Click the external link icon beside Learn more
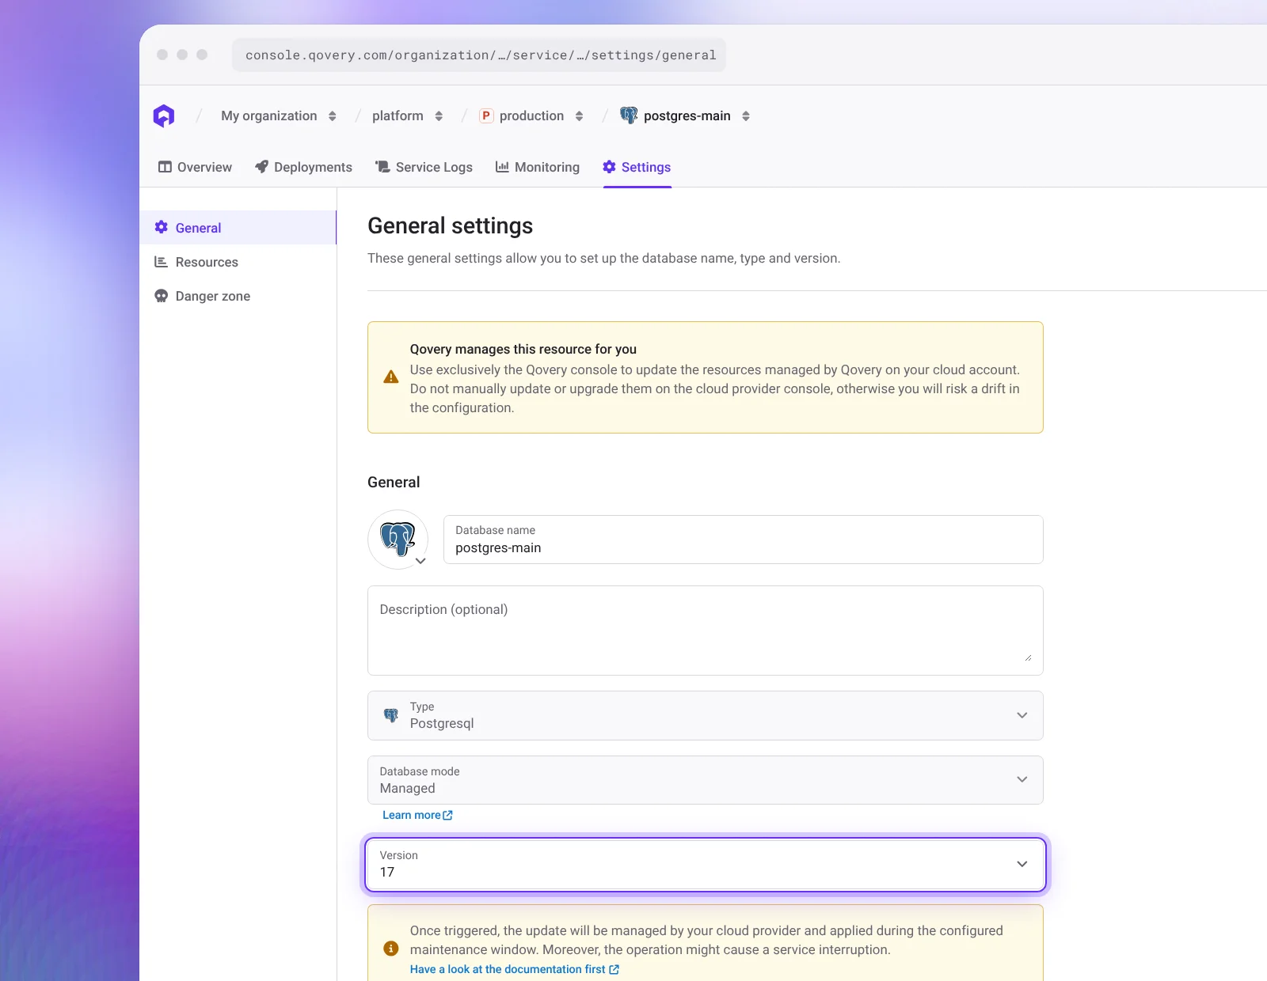This screenshot has height=981, width=1267. tap(447, 815)
